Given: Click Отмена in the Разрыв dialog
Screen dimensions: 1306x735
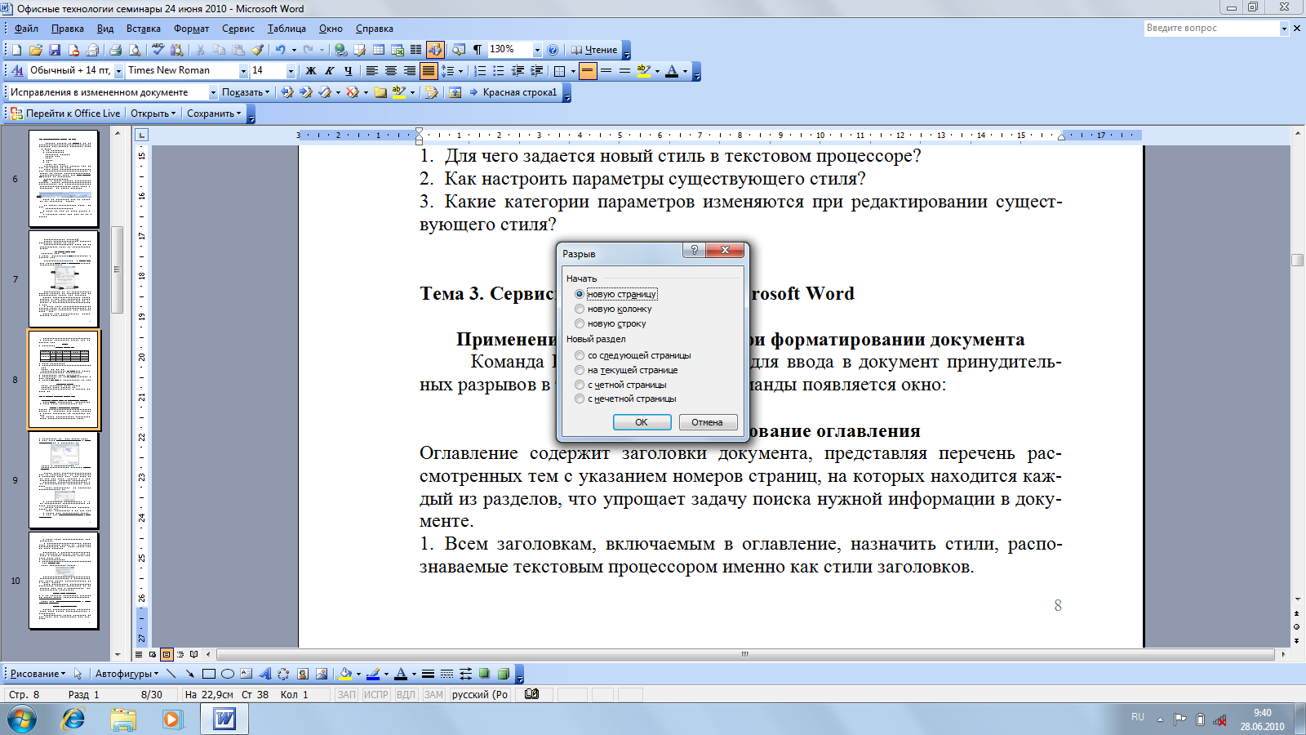Looking at the screenshot, I should tap(708, 422).
